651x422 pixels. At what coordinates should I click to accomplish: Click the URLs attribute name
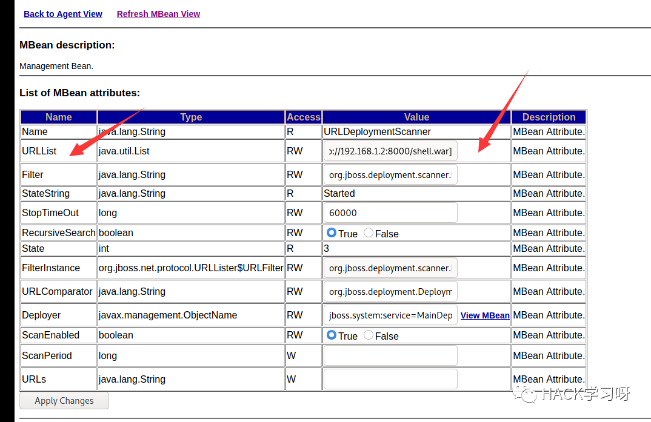coord(33,379)
